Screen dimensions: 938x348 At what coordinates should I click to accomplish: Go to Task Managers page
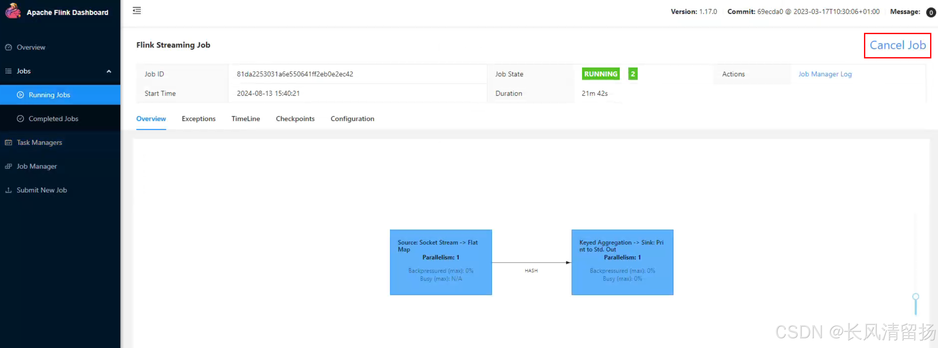pos(60,142)
